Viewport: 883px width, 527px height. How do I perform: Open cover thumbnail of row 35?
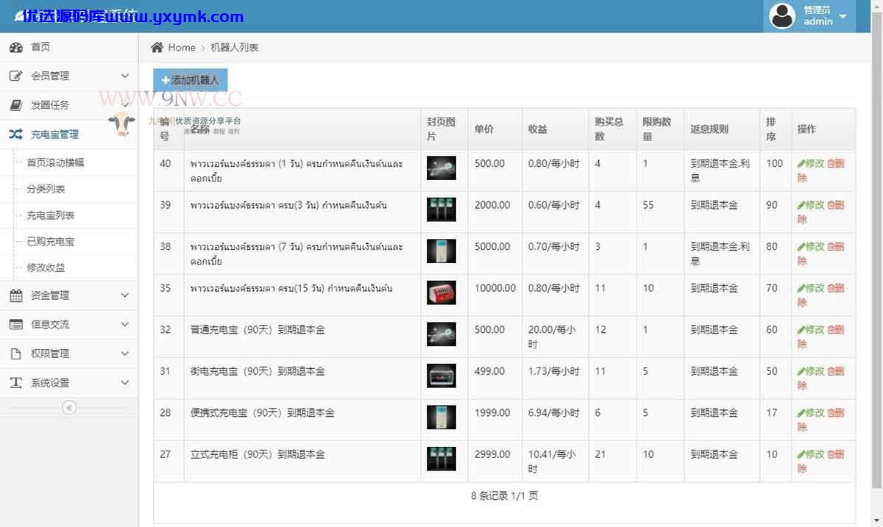coord(441,293)
